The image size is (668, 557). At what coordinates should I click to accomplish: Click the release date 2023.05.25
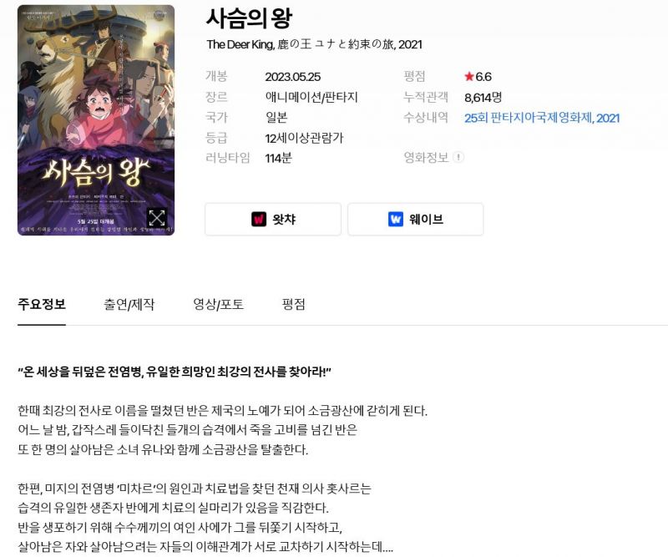coord(293,77)
